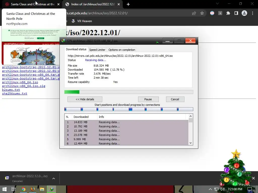Image resolution: width=258 pixels, height=193 pixels.
Task: Open the archlinux-bootstrap-2022.12.01 first link
Action: coord(31,67)
